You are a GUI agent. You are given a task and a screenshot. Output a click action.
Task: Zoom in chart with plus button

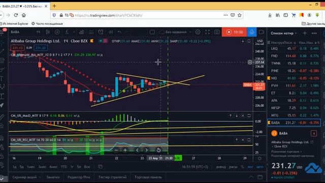coord(125,150)
